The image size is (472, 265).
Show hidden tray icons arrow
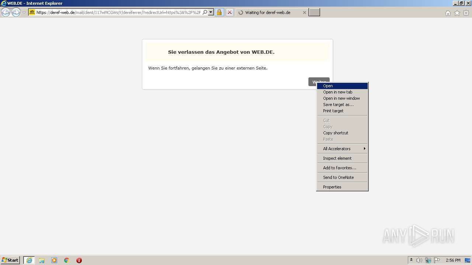coord(411,260)
